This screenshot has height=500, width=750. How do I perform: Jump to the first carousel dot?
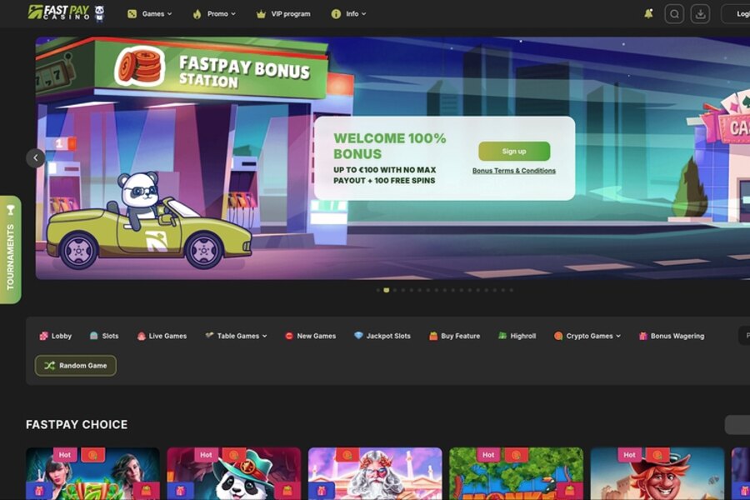point(378,290)
